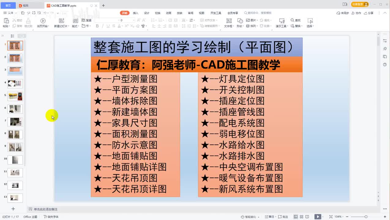
Task: Click the notes area 单击此处添加备注
Action: (46, 209)
